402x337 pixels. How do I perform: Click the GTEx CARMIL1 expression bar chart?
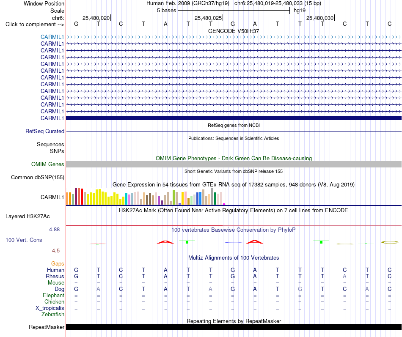click(146, 196)
